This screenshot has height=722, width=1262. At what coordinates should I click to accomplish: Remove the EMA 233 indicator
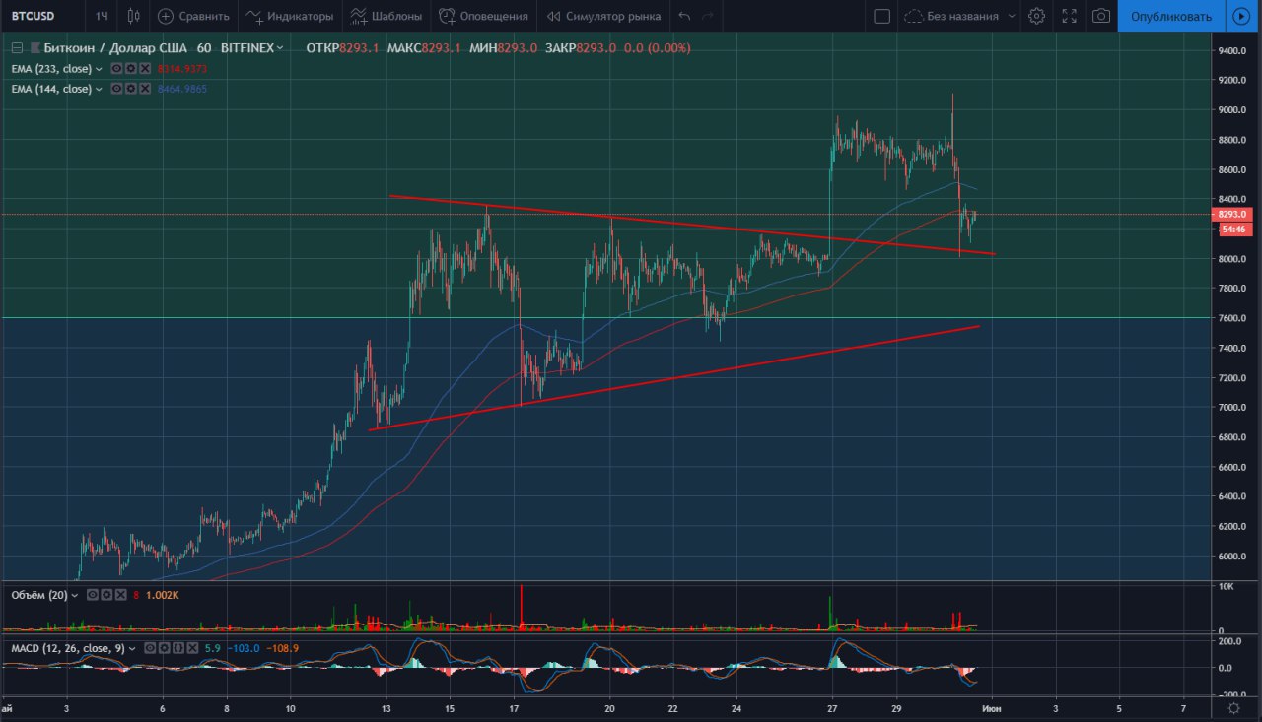click(144, 69)
